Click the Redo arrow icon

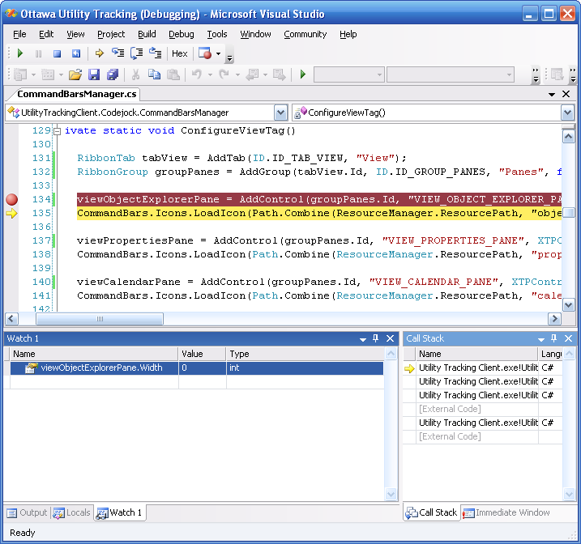pos(224,74)
